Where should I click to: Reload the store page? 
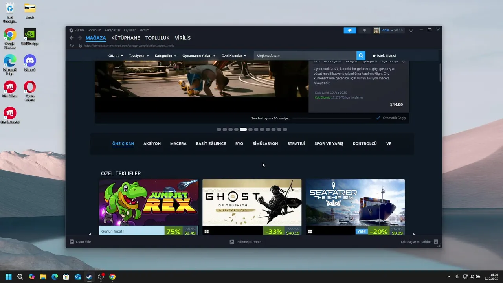pos(72,45)
